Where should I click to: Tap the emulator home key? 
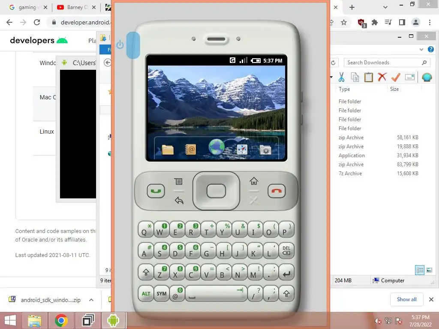point(254,181)
